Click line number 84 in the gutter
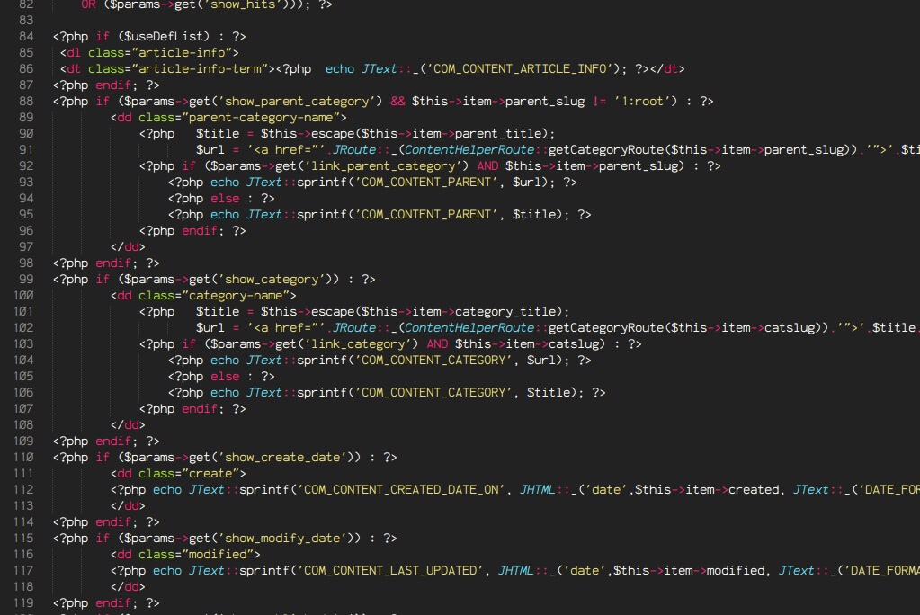The height and width of the screenshot is (615, 920). coord(26,36)
